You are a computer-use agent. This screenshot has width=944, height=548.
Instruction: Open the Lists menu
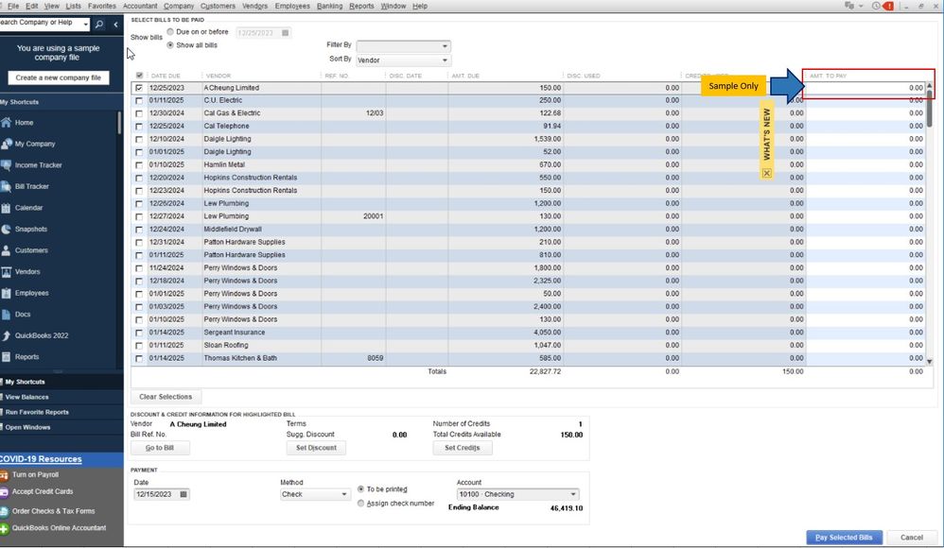click(73, 6)
